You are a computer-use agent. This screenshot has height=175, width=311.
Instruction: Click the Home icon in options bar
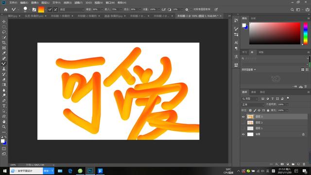click(6, 10)
